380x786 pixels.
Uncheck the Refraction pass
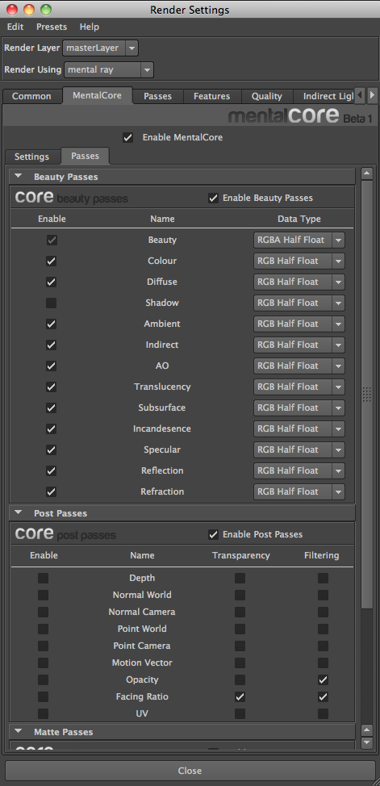pos(51,491)
